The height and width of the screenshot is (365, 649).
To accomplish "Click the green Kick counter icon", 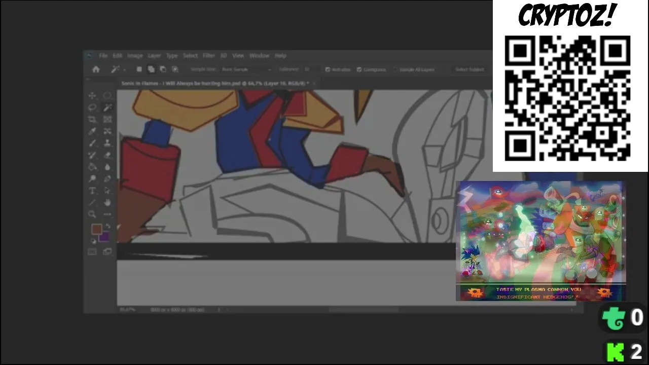I will coord(616,351).
